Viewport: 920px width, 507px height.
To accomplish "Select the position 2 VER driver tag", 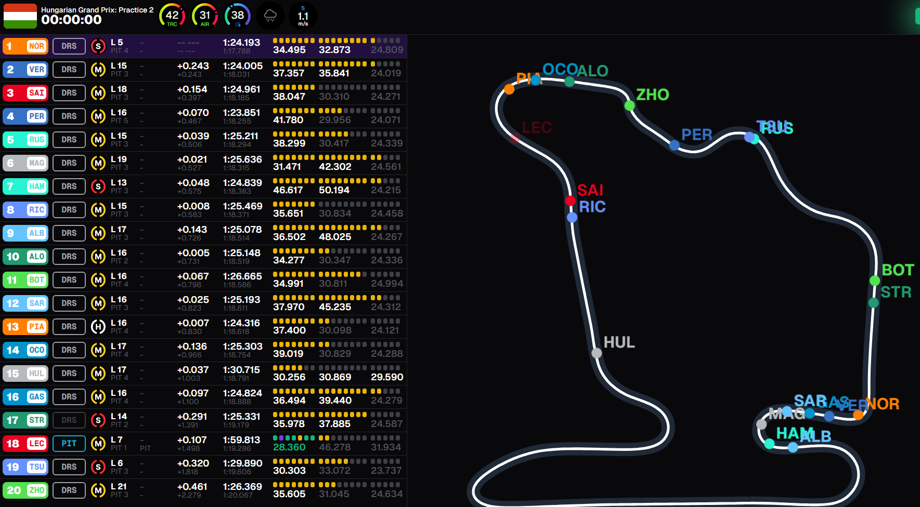I will point(25,70).
